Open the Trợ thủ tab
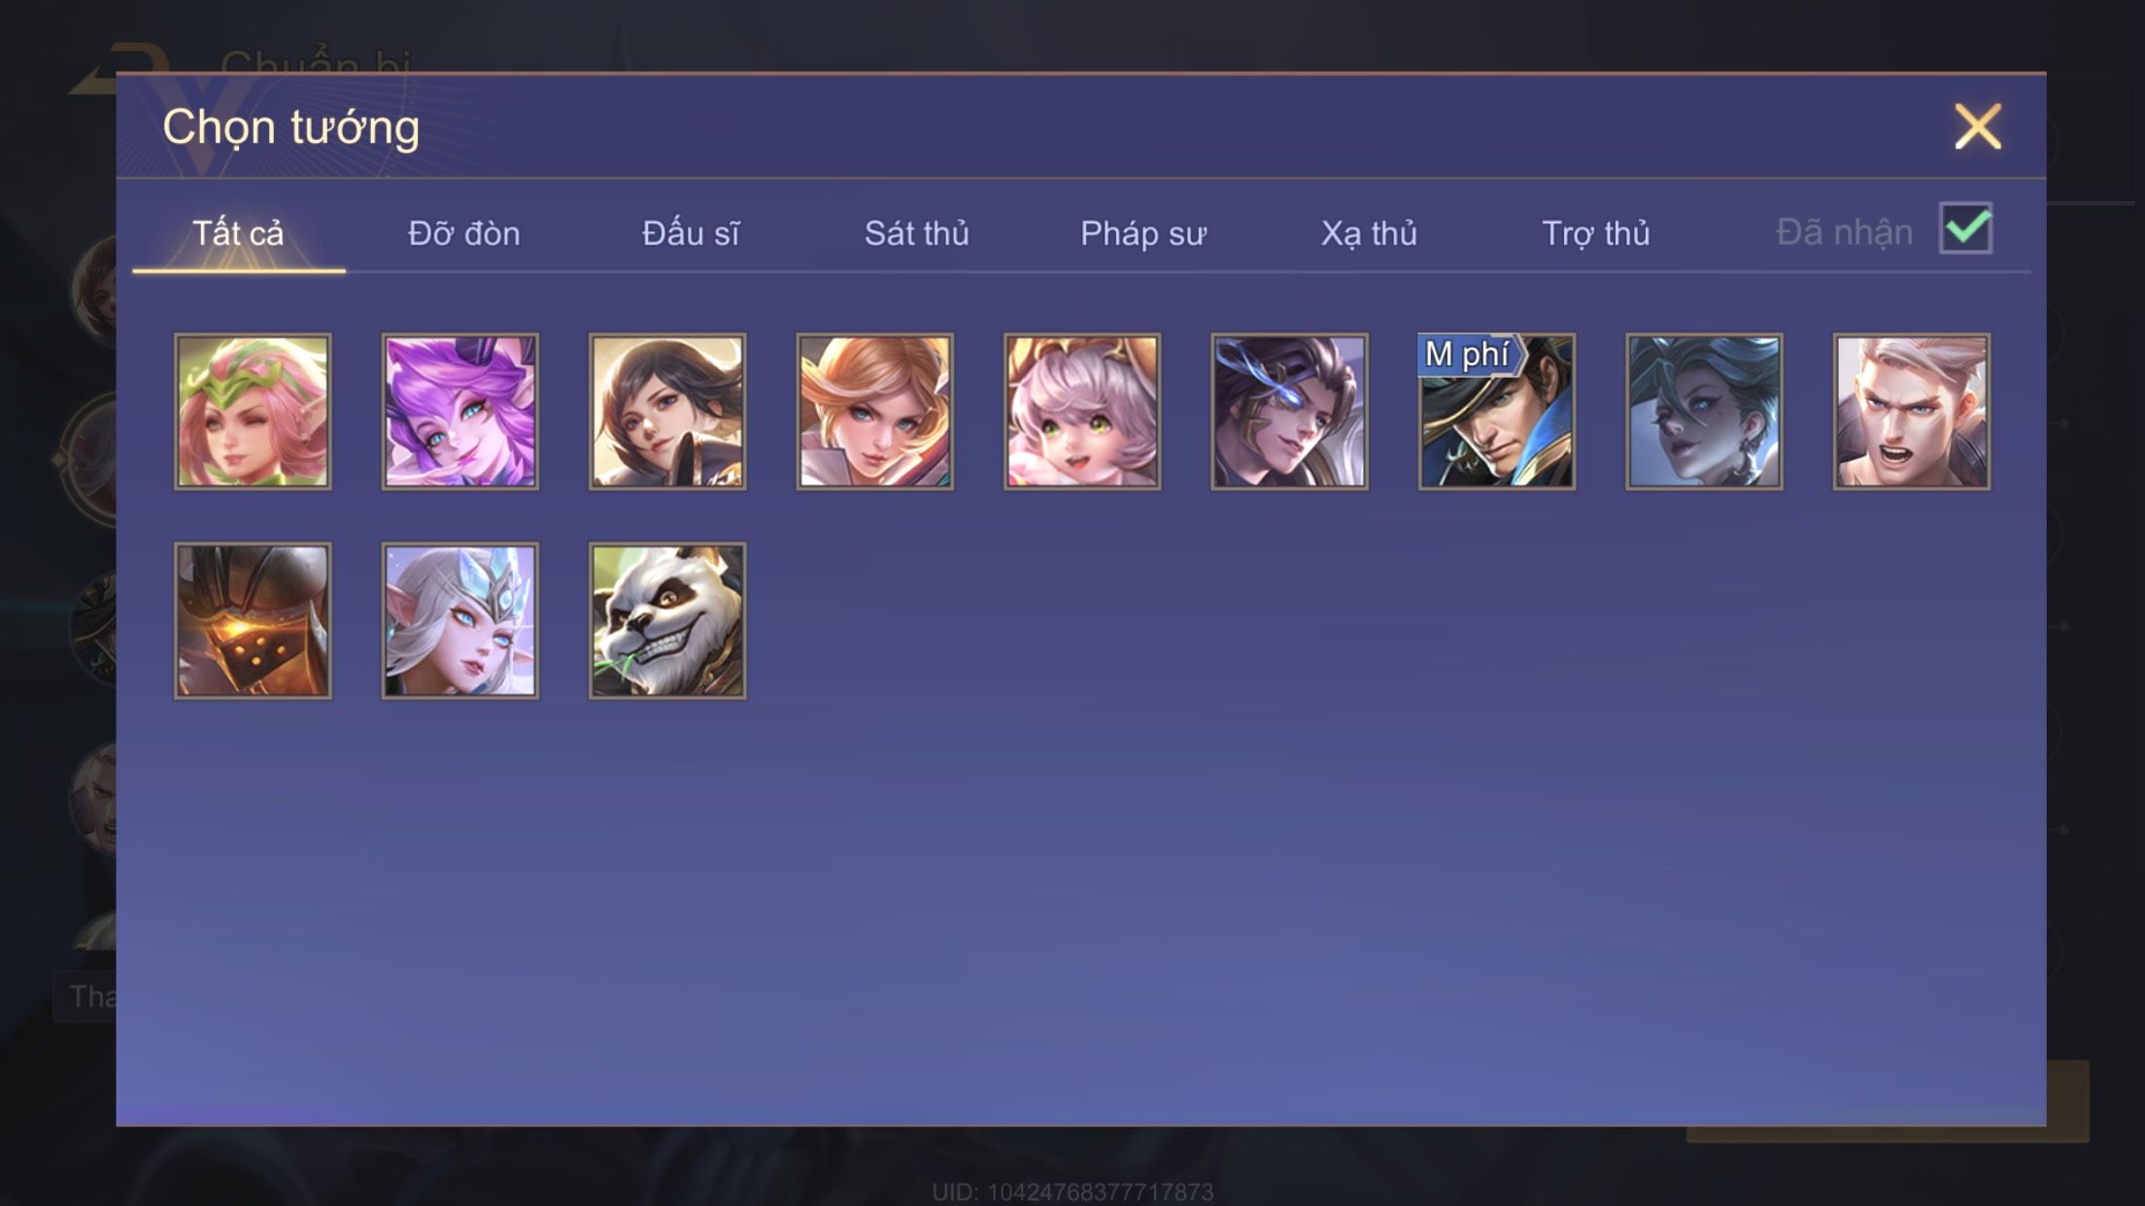The height and width of the screenshot is (1206, 2145). [1596, 233]
